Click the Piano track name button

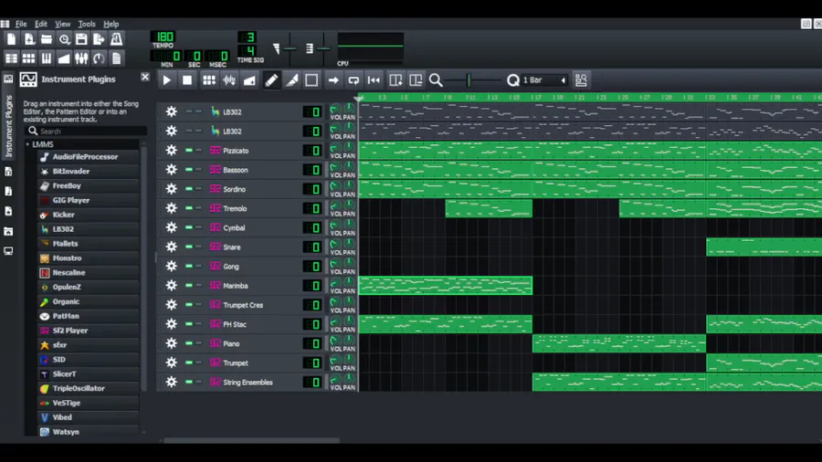click(254, 343)
